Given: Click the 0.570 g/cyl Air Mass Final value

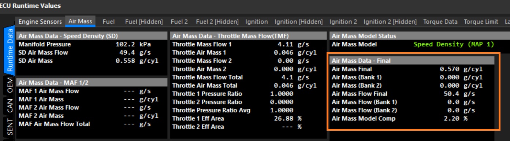Looking at the screenshot, I should tap(461, 69).
